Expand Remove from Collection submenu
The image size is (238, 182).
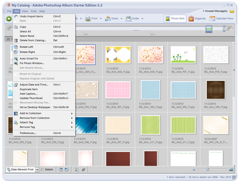[x=72, y=118]
